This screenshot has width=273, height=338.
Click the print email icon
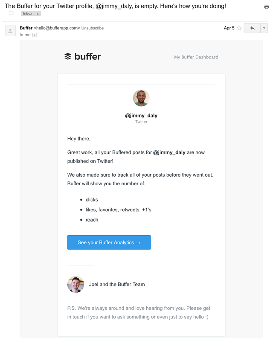pyautogui.click(x=267, y=7)
